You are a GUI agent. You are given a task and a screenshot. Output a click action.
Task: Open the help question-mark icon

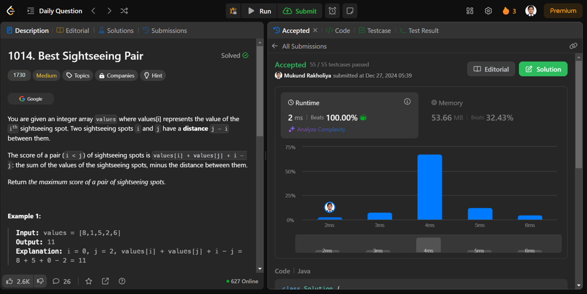pyautogui.click(x=122, y=281)
